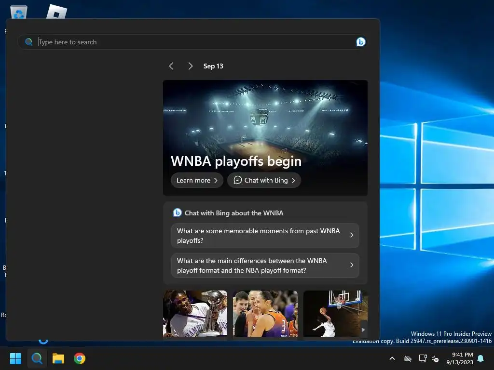This screenshot has height=370, width=494.
Task: Click the Chat with Bing button
Action: pos(264,180)
